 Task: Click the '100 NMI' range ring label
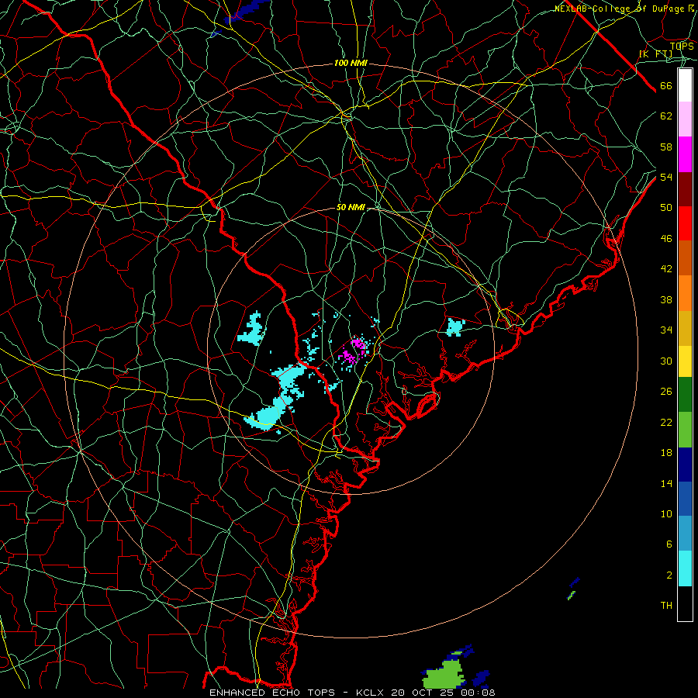click(351, 64)
